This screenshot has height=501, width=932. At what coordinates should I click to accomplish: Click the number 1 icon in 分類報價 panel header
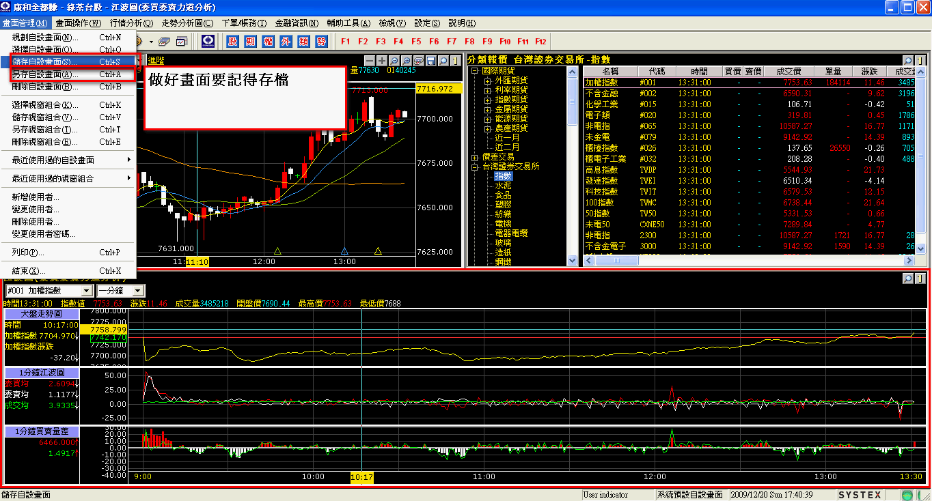[920, 61]
